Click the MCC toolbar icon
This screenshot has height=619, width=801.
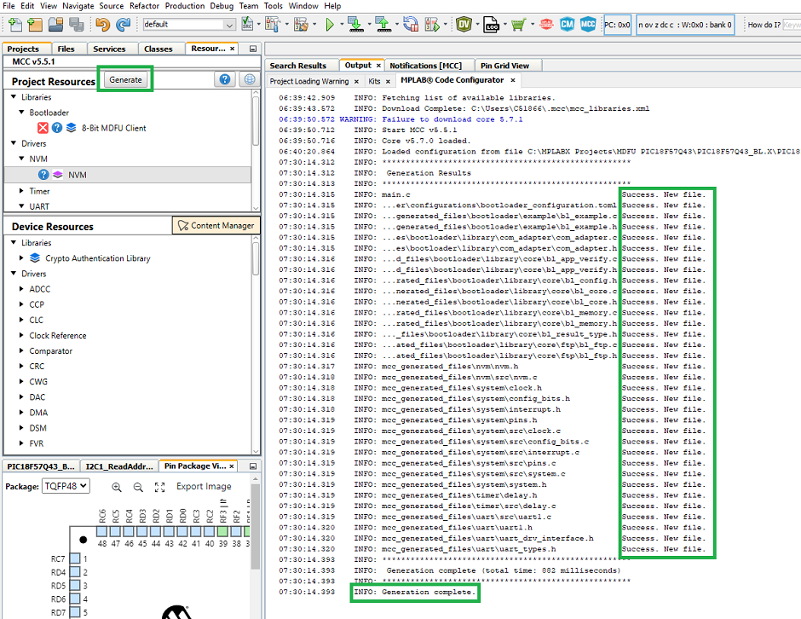(588, 25)
